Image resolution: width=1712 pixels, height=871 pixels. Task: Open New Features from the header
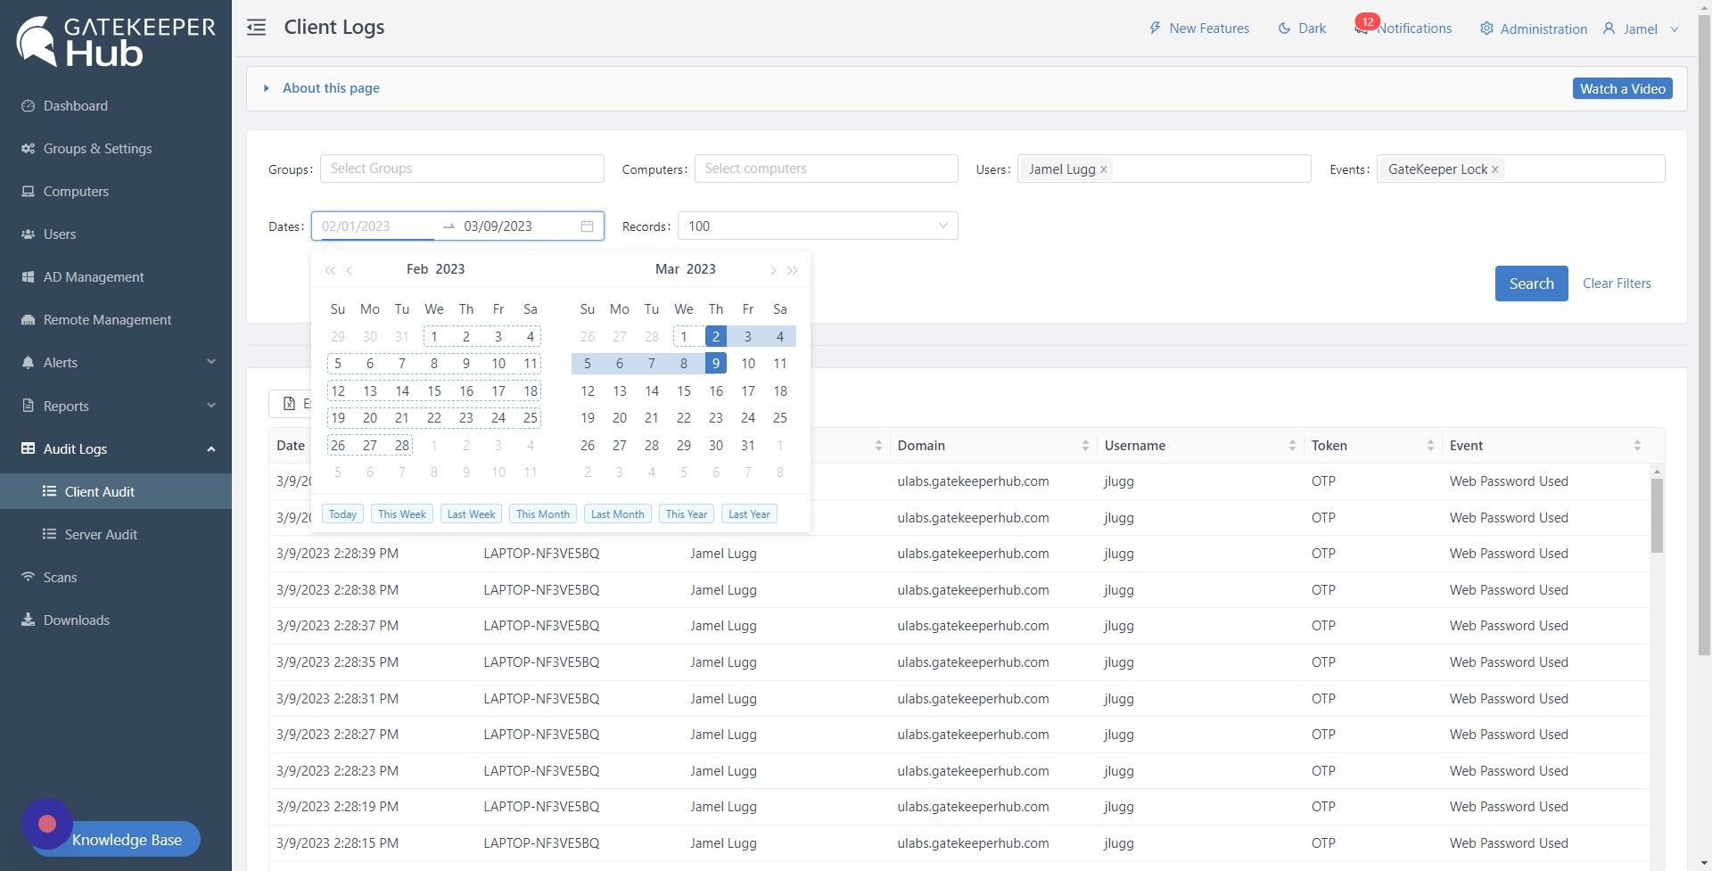point(1198,29)
